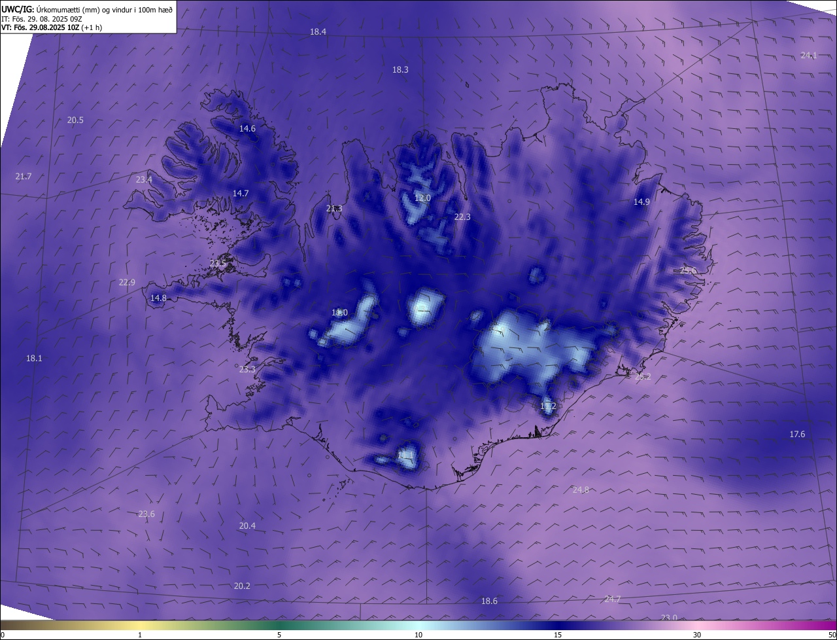
Task: Click the 22.9 value on the map
Action: [x=127, y=283]
